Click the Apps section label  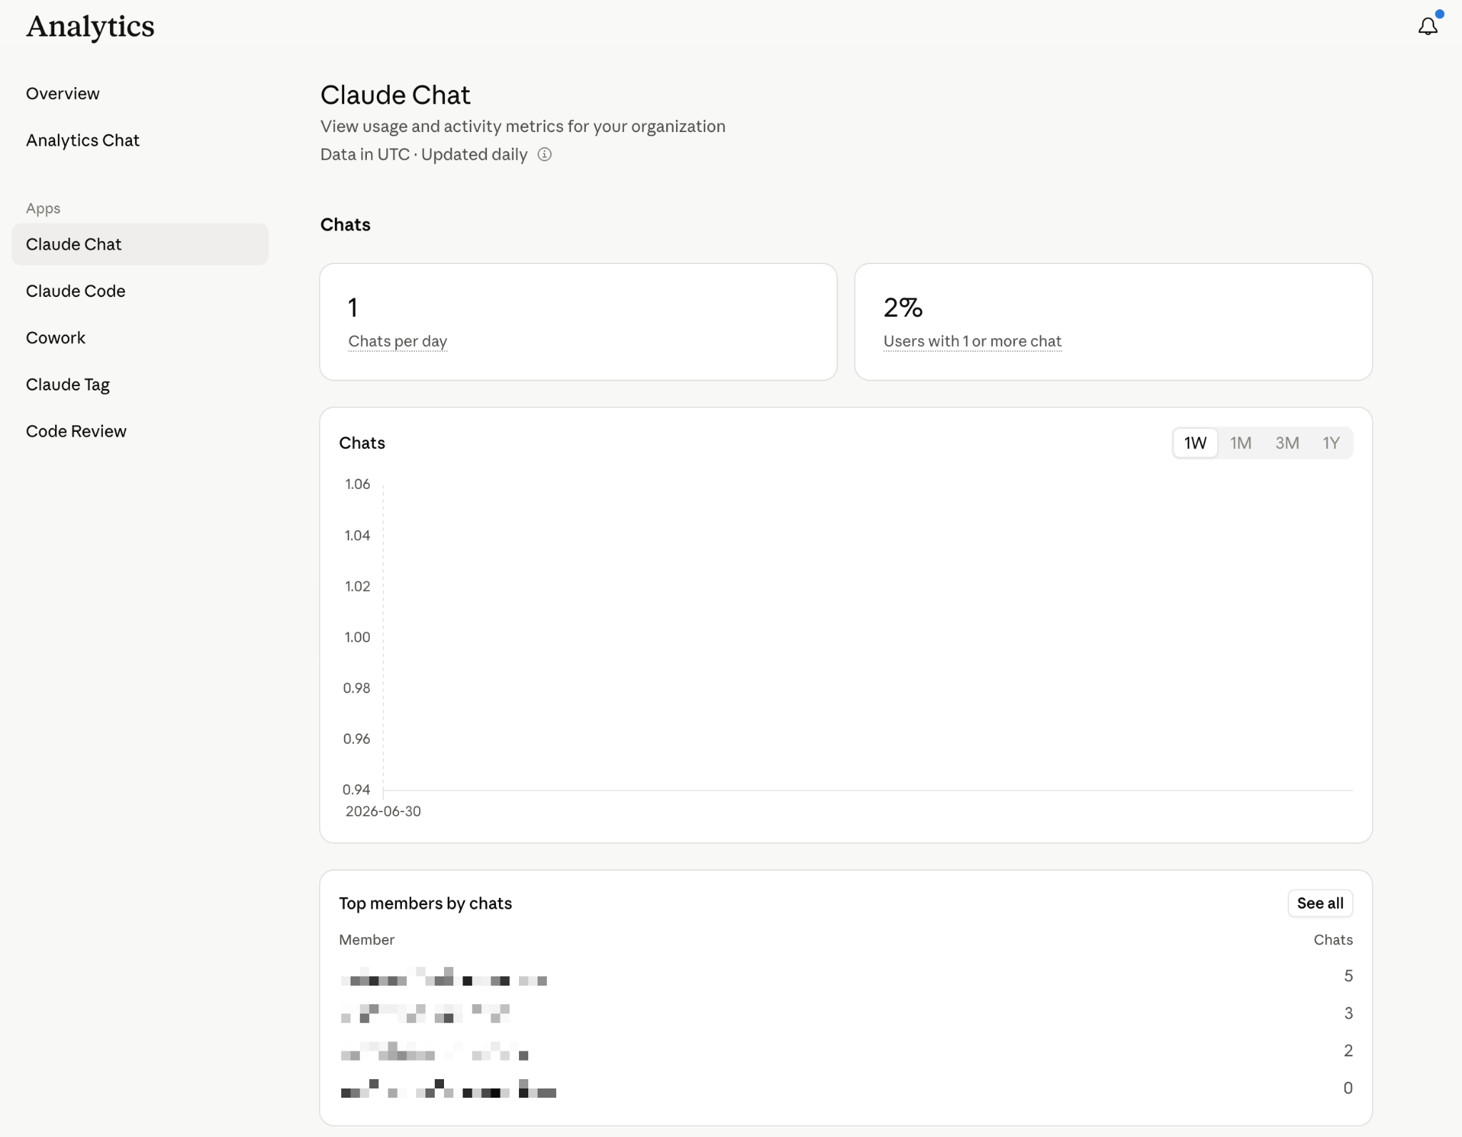(43, 208)
